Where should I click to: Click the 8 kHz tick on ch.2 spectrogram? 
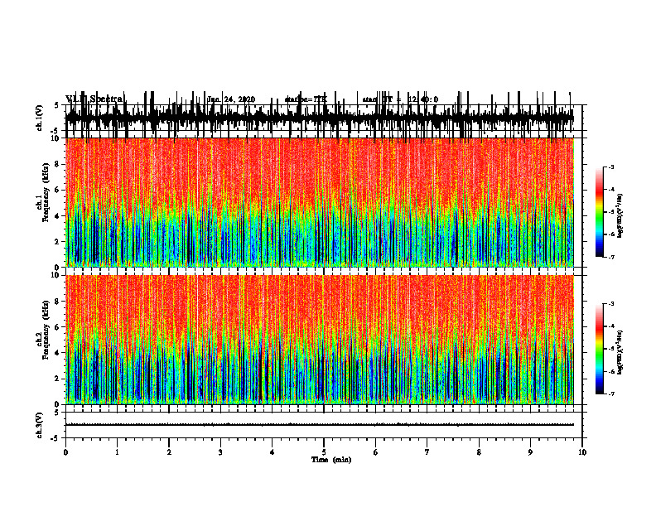[58, 302]
